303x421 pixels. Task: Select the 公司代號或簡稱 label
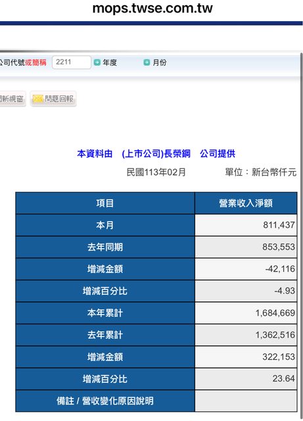tap(23, 62)
